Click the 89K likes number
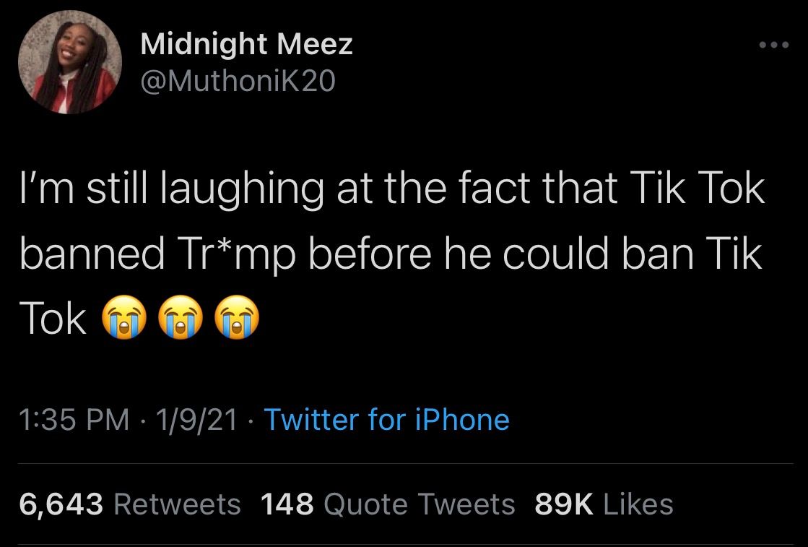 (x=564, y=504)
